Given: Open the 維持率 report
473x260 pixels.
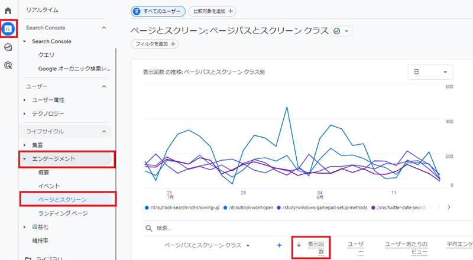Looking at the screenshot, I should 40,240.
